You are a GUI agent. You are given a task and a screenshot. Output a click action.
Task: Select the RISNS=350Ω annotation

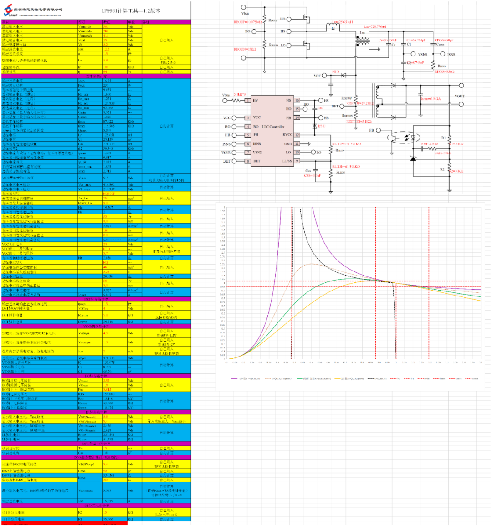pos(444,72)
